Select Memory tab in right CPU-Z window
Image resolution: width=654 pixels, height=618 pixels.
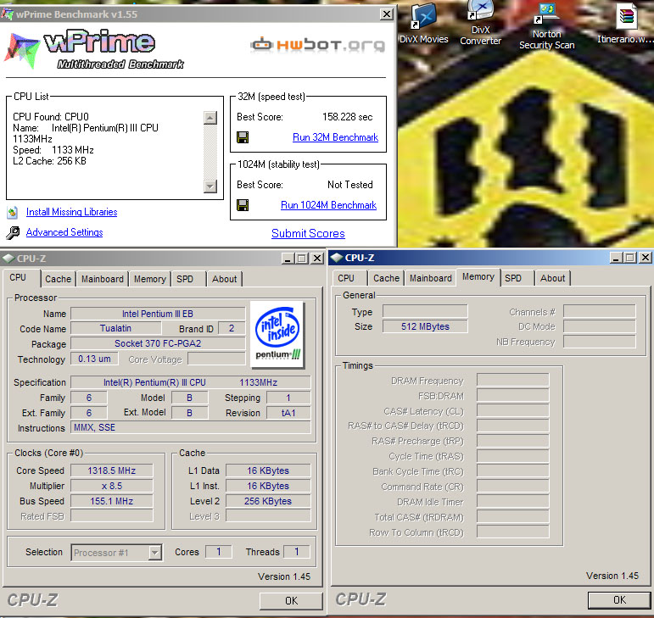click(x=478, y=277)
